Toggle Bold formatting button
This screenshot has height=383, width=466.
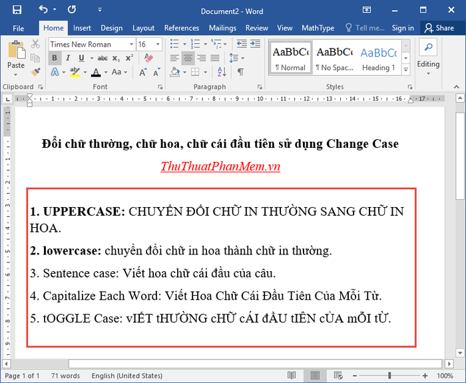pos(55,58)
